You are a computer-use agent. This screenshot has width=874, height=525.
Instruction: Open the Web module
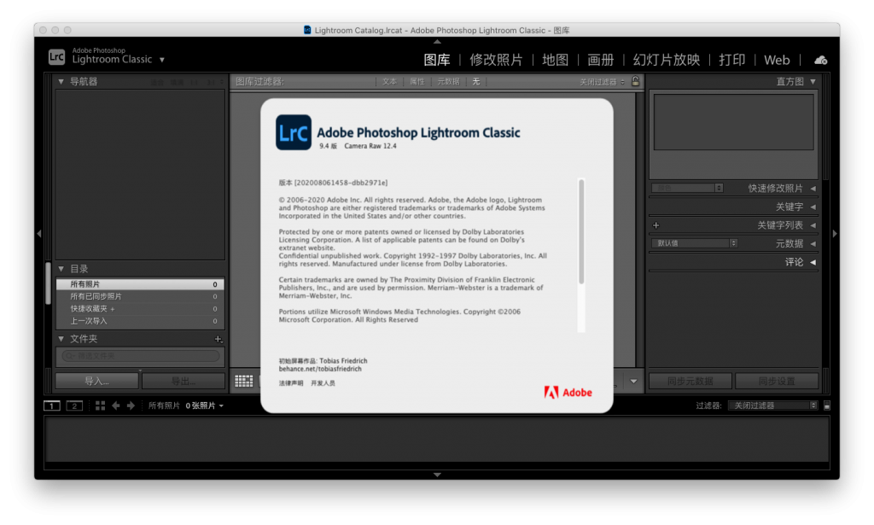coord(777,60)
